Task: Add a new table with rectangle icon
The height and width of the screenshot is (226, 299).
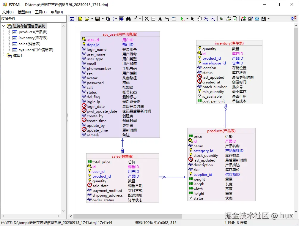Action: point(153,19)
